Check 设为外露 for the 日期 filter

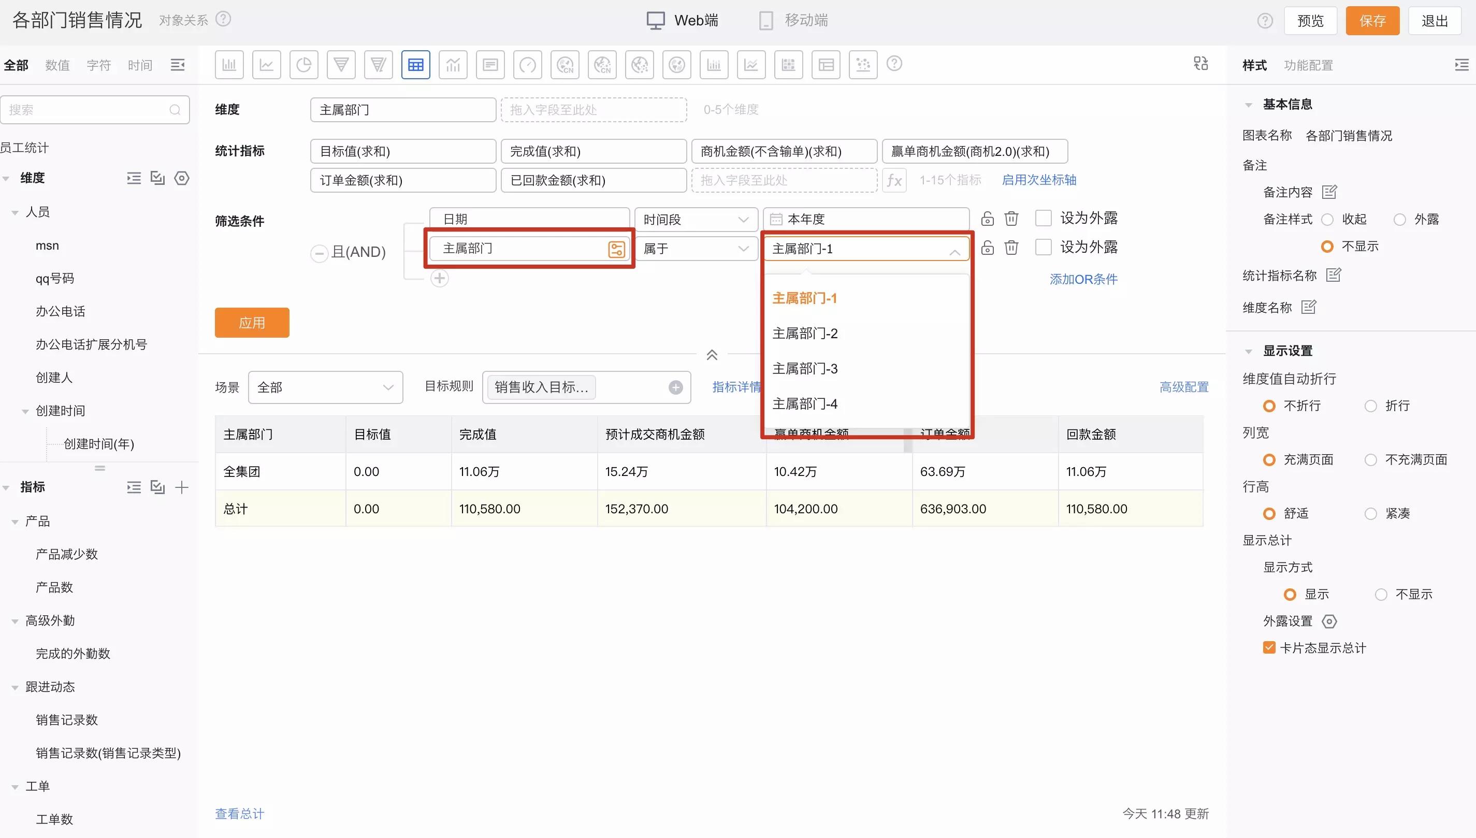pos(1043,218)
